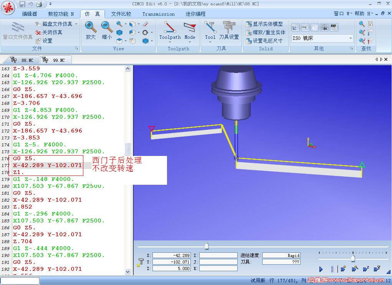
Task: Switch to the 数控功能 N ribbon tab
Action: 61,14
